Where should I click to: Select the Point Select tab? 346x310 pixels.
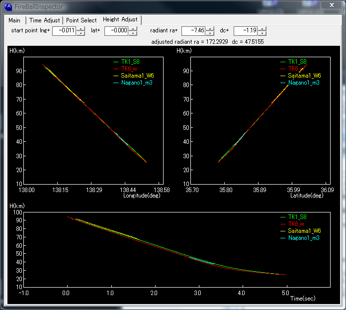pyautogui.click(x=82, y=20)
